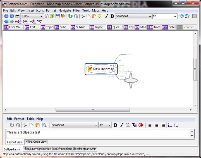Add a cloud to the node
The width and height of the screenshot is (201, 158).
[x=182, y=16]
